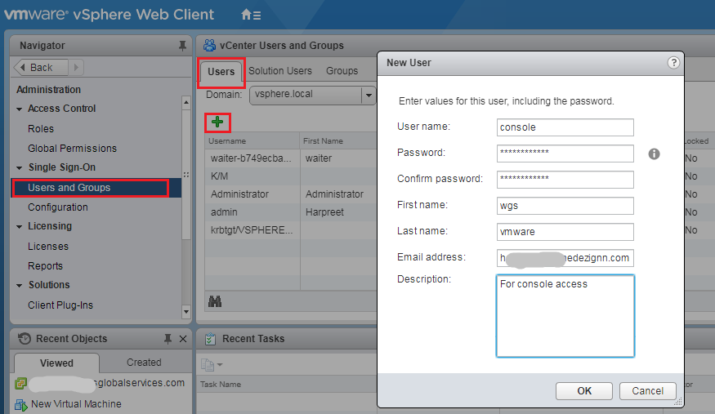Click the pin icon in the Recent Objects panel
The width and height of the screenshot is (715, 414).
coord(168,339)
